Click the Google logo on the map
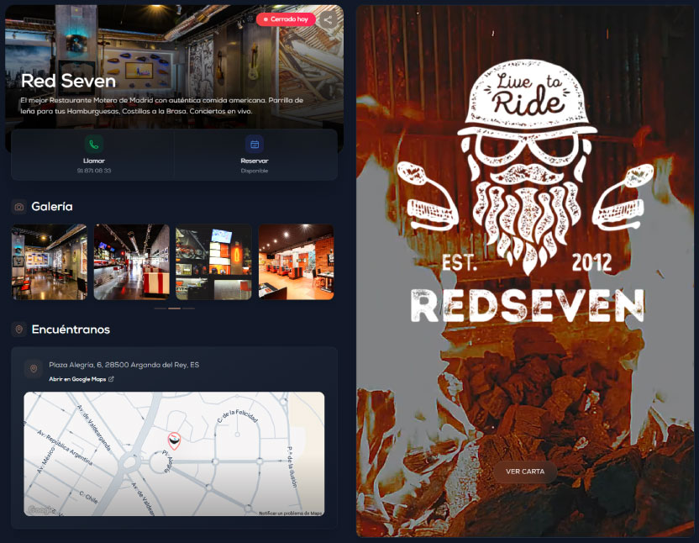This screenshot has height=543, width=699. (42, 509)
